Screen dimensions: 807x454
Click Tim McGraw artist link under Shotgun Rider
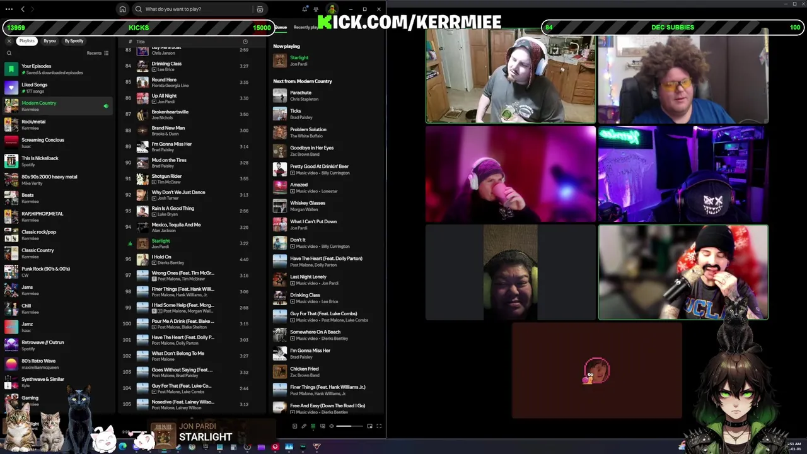(169, 182)
